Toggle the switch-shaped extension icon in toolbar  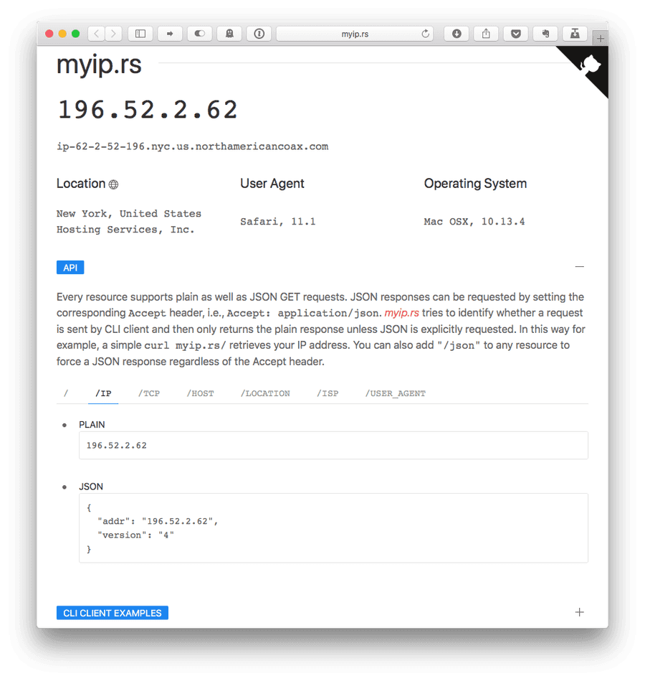(199, 34)
